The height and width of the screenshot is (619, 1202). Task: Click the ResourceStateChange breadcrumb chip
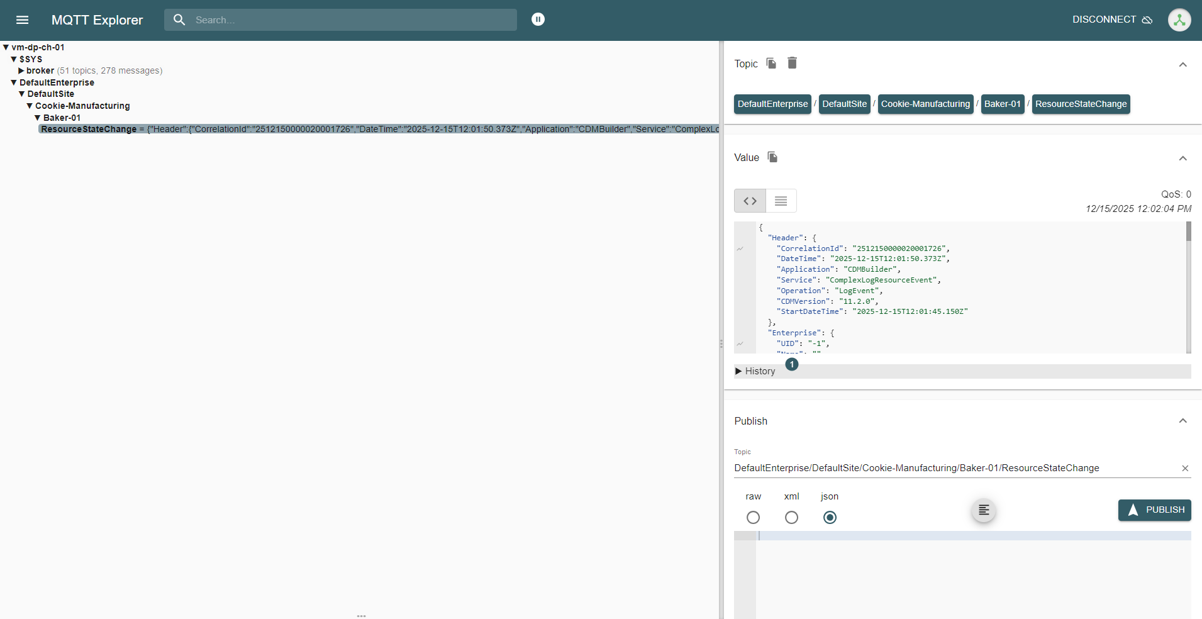coord(1081,104)
